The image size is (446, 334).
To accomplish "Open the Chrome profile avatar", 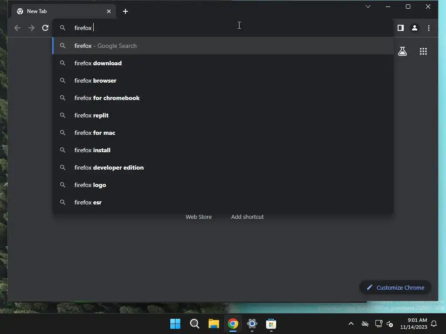I will click(415, 28).
